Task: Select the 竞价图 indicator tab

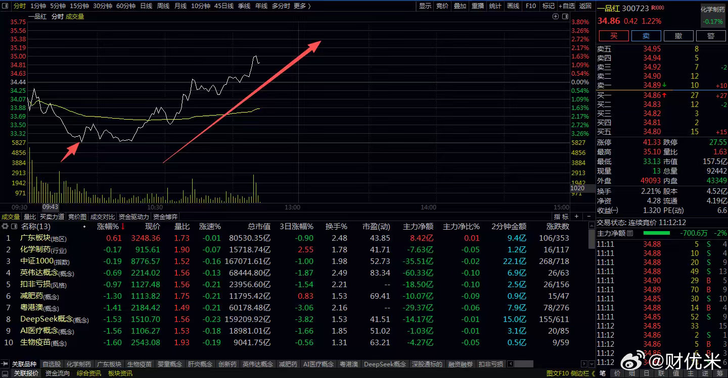Action: pyautogui.click(x=77, y=217)
